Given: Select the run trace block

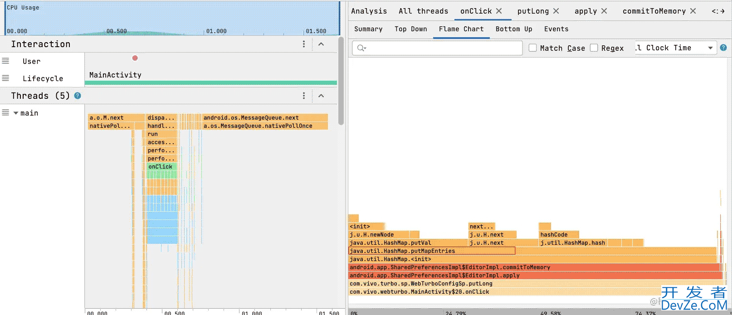Looking at the screenshot, I should (x=161, y=134).
